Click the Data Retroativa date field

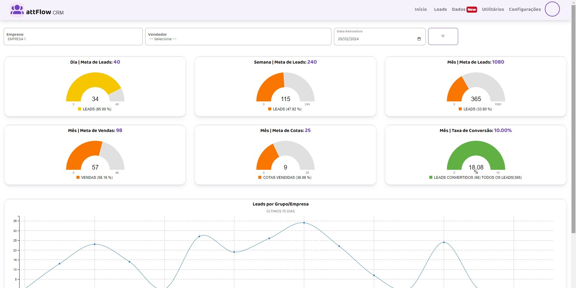[375, 39]
